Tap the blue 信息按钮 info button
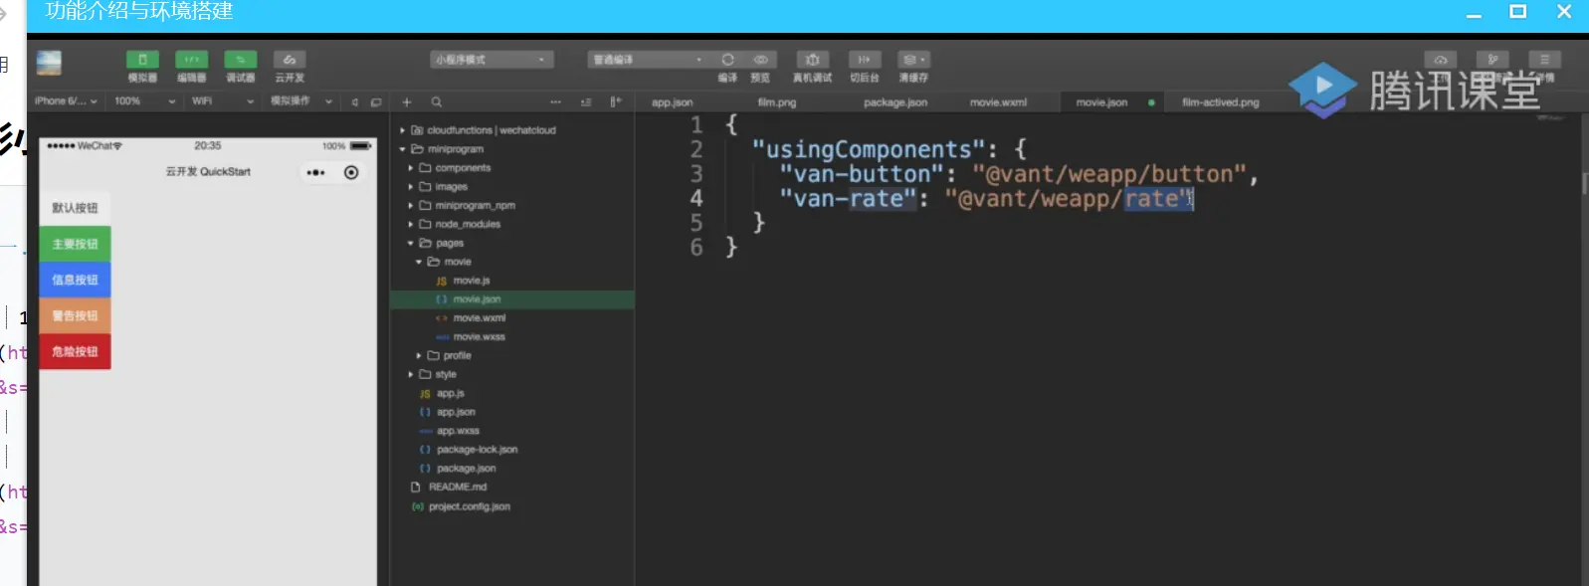Screen dimensions: 1589x586 (x=76, y=280)
